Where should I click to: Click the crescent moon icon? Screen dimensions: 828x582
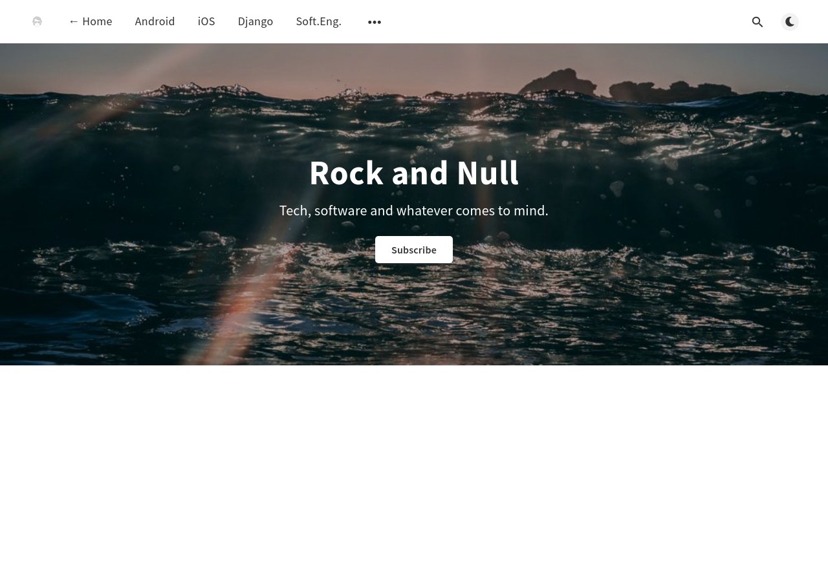pos(790,22)
